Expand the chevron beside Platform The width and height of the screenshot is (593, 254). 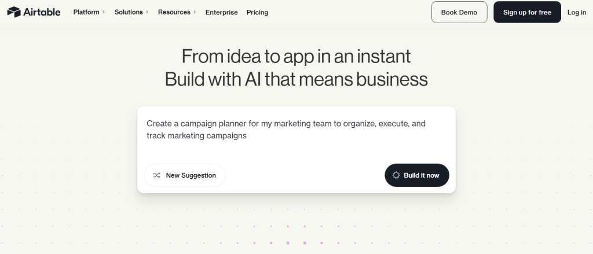coord(104,12)
